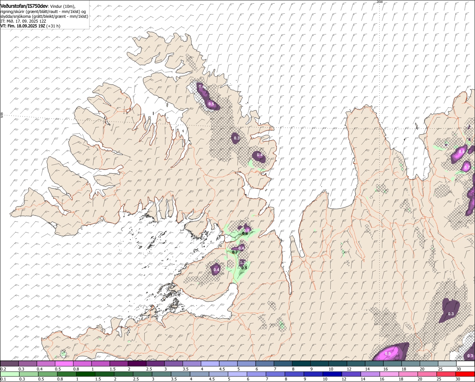Pick upper legend bright pink swatch labeled 0.5
Screen dimensions: 475x382
(x=64, y=363)
